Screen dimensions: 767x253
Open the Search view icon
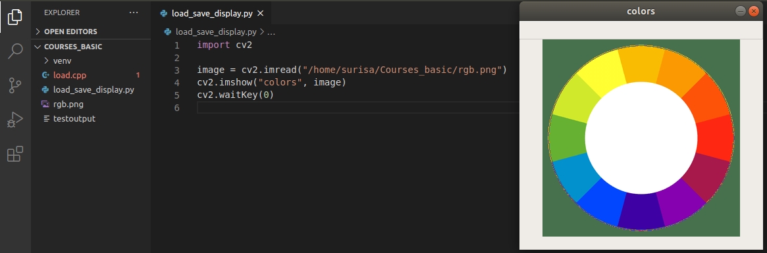click(x=15, y=51)
